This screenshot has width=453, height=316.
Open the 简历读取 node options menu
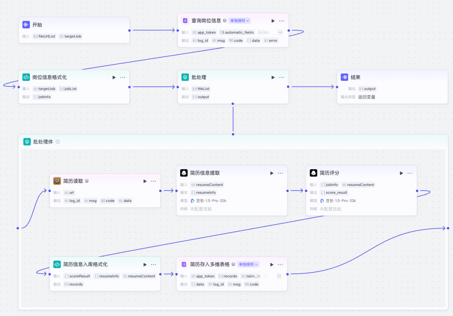(x=154, y=181)
